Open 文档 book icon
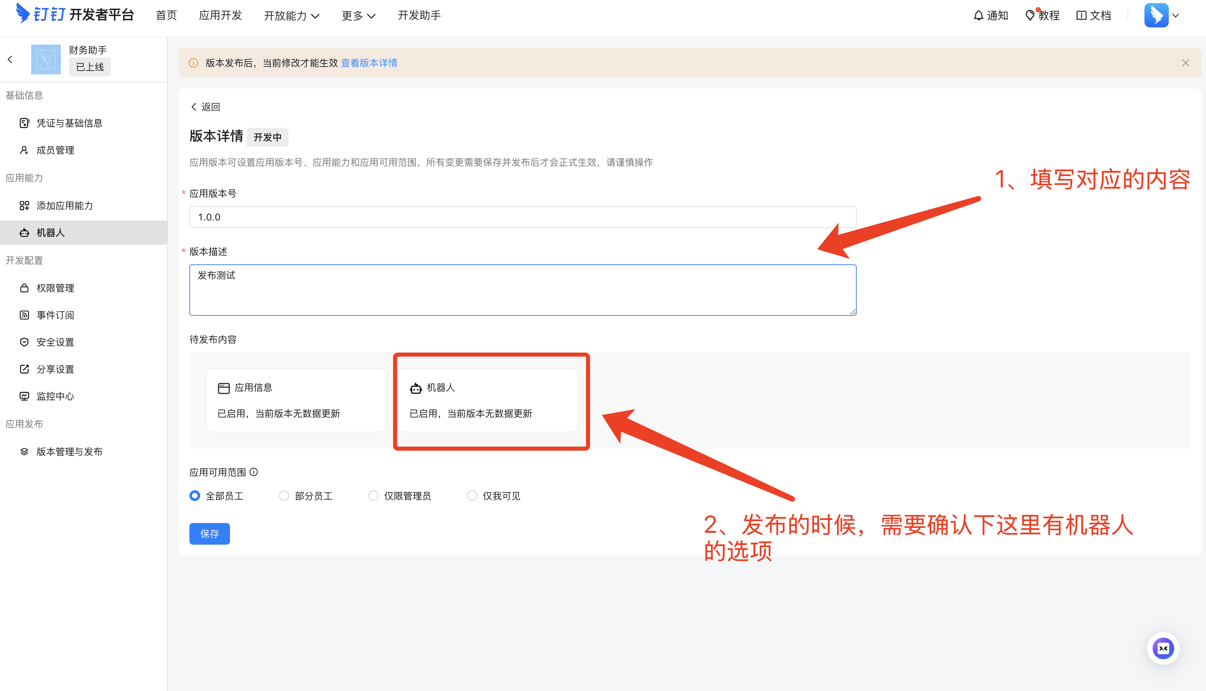The image size is (1206, 691). [1081, 16]
